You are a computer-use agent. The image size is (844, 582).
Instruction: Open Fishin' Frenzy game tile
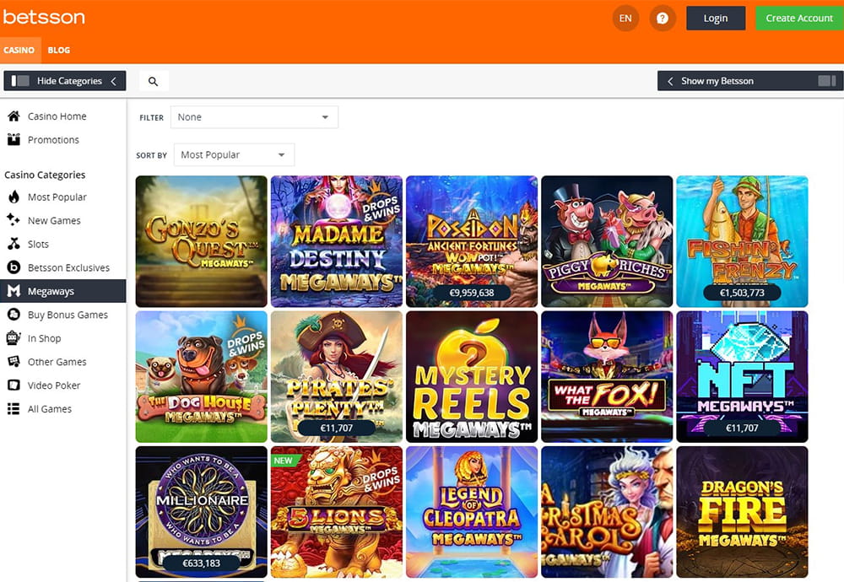click(742, 241)
